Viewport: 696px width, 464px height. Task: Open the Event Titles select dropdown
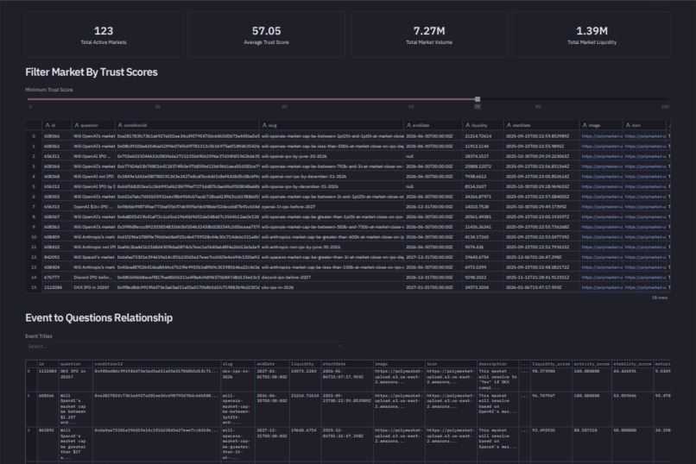pos(185,346)
